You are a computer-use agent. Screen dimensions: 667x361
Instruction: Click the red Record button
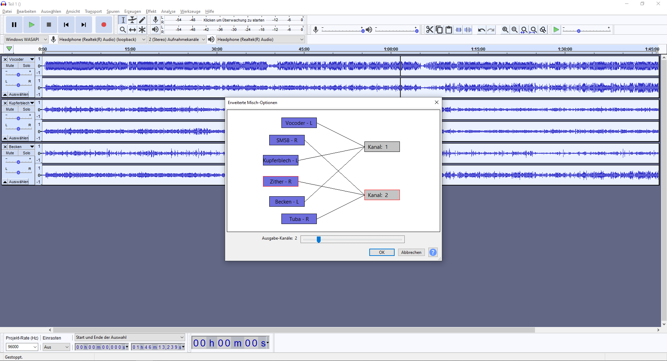point(104,25)
